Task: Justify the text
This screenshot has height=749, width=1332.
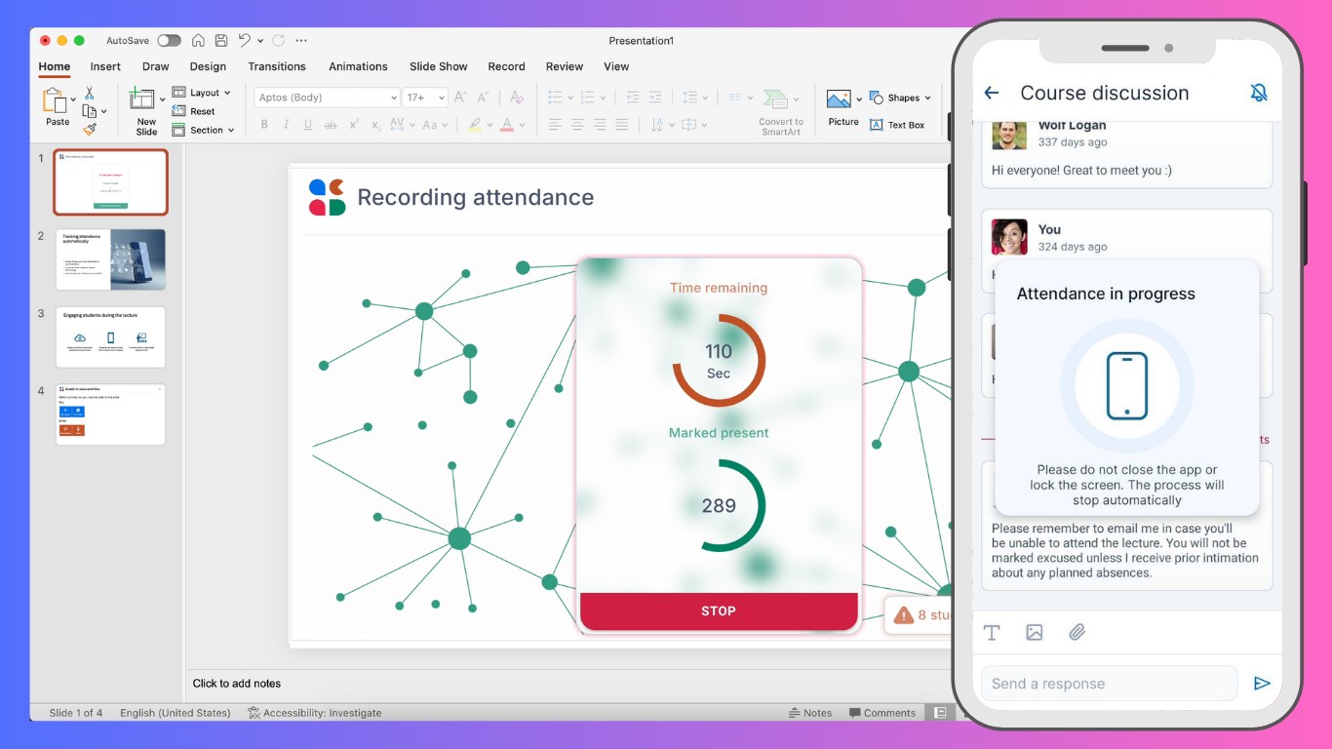Action: [x=621, y=125]
